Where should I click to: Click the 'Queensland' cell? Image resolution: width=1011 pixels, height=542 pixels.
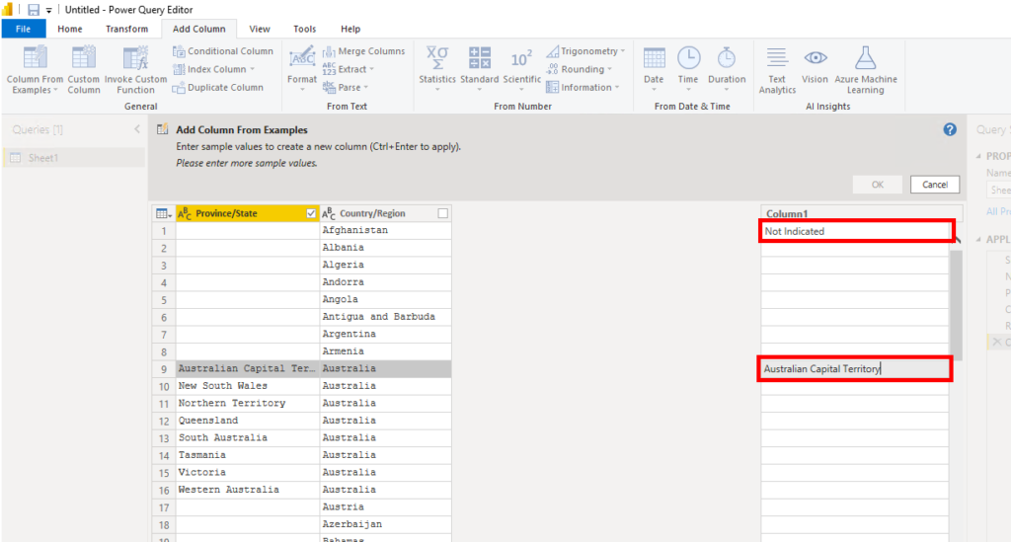[x=248, y=421]
